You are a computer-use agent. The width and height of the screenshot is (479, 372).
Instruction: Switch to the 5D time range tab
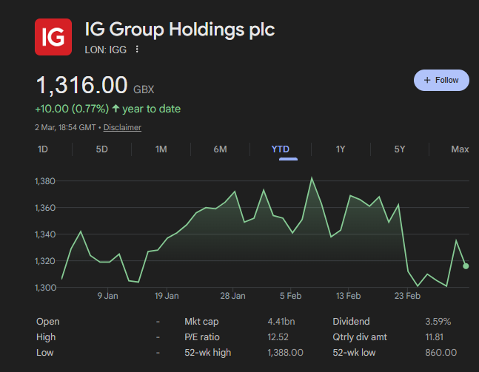click(x=102, y=149)
